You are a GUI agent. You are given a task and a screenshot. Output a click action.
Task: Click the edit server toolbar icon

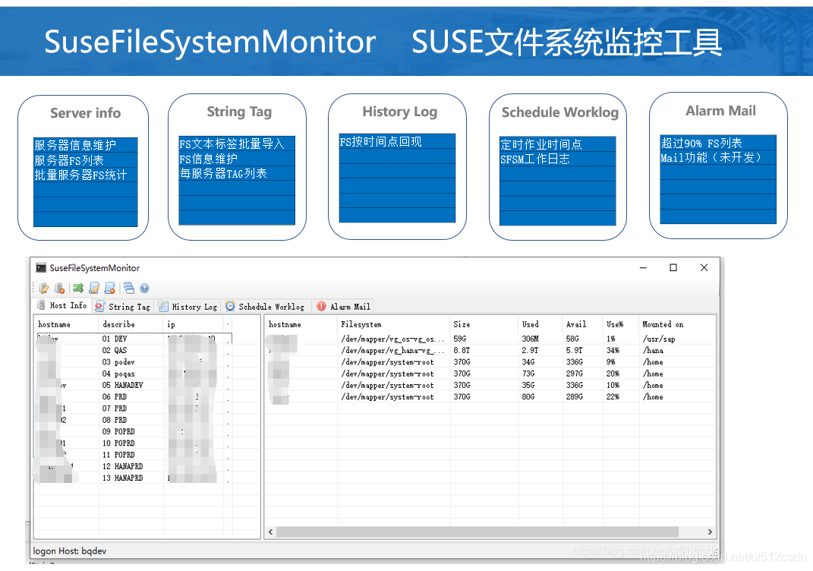(x=44, y=288)
